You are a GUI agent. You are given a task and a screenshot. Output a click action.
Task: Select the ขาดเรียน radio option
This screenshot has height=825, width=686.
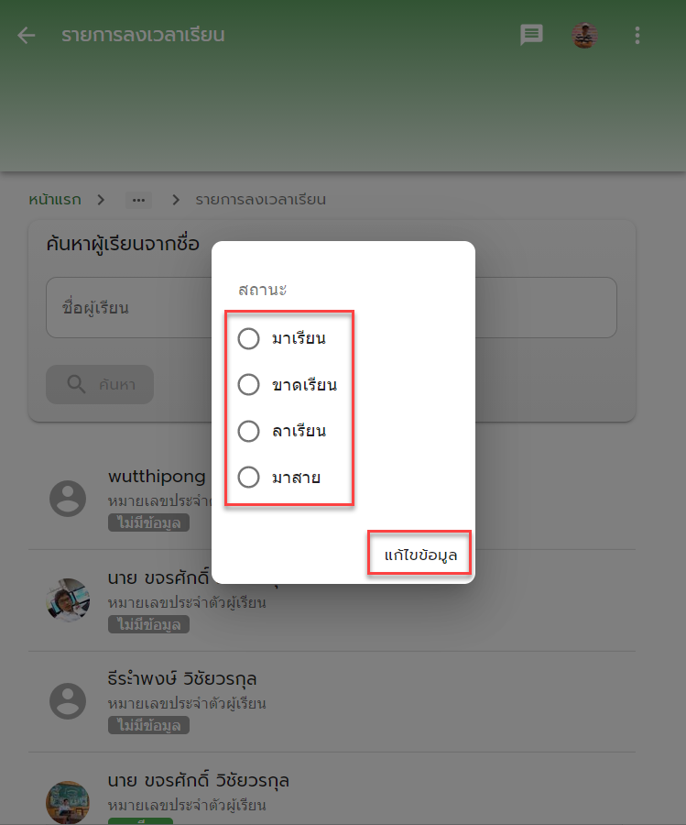click(x=248, y=385)
